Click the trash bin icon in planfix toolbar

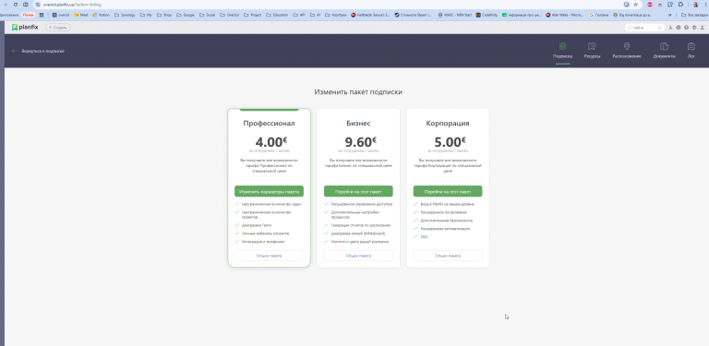coord(694,28)
